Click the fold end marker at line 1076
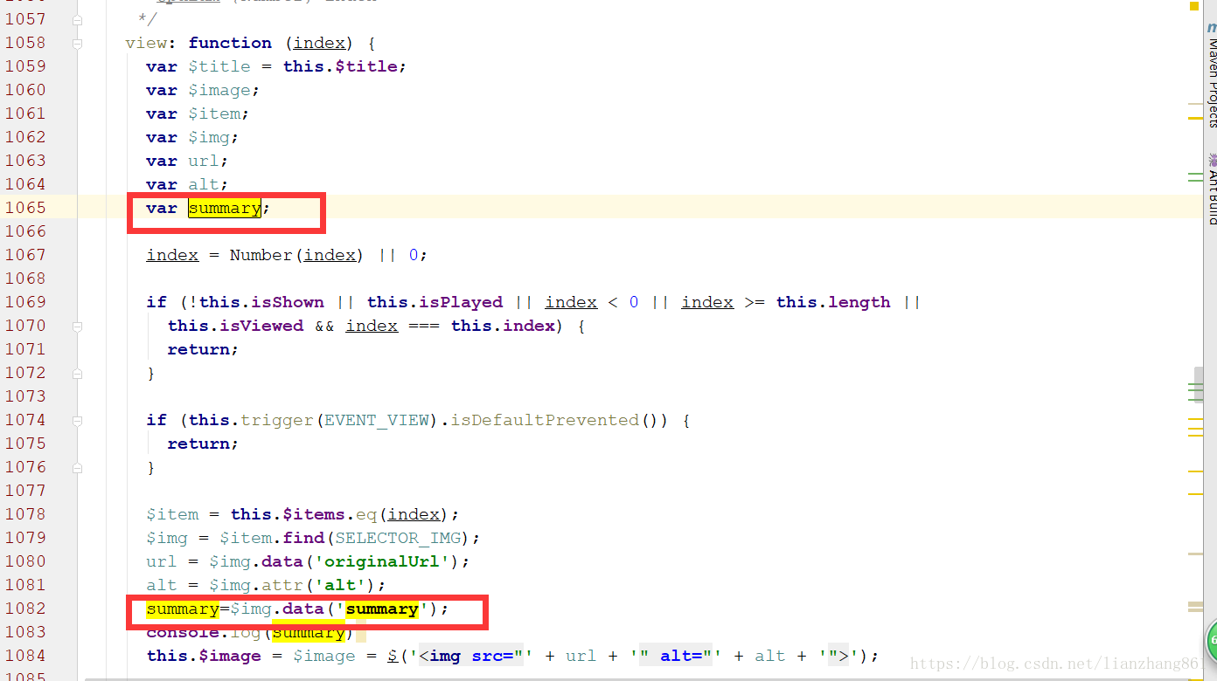This screenshot has width=1217, height=681. tap(78, 467)
